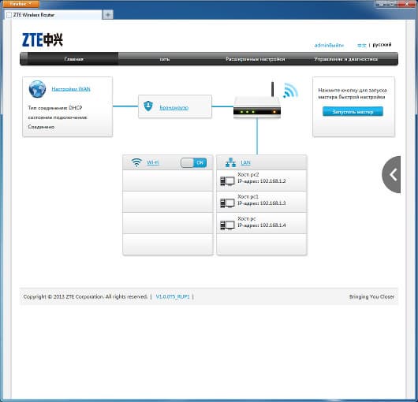Click the quick setup wizard description text
Viewport: 418px width, 402px height.
click(353, 94)
